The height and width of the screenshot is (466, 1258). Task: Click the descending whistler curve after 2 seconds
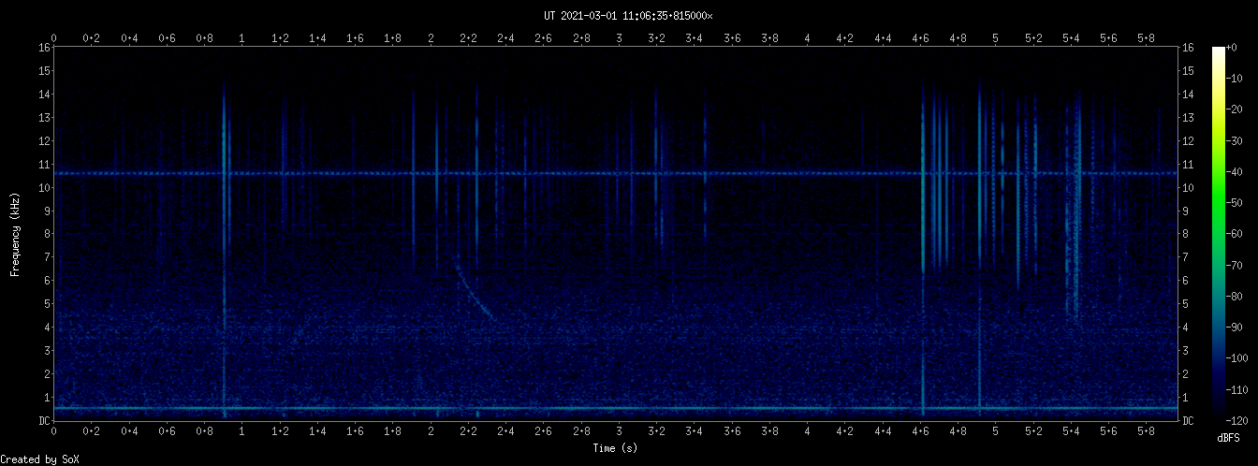pos(473,292)
